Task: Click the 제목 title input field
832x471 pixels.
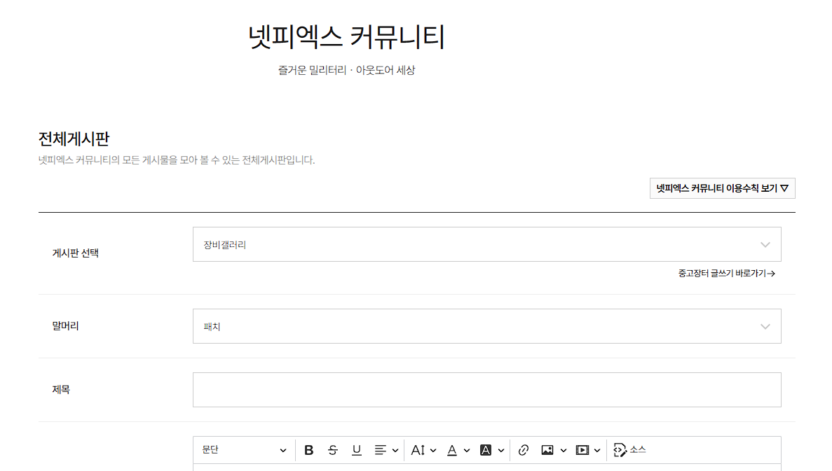Action: point(486,390)
